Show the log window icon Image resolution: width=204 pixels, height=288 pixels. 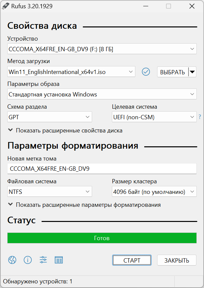[x=59, y=260]
